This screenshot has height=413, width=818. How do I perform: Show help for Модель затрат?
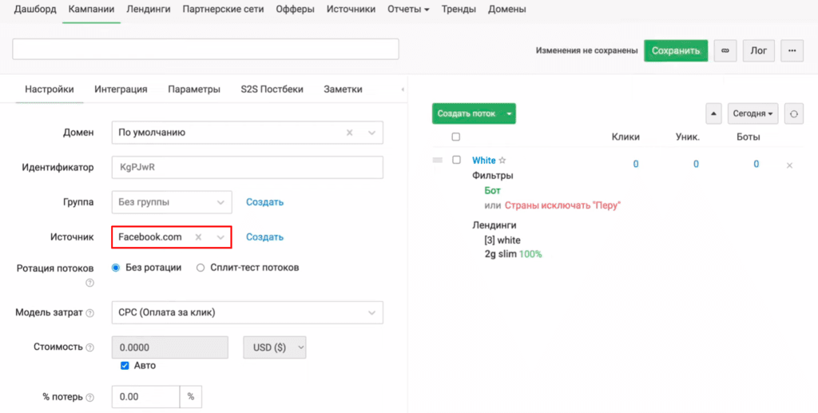(89, 313)
